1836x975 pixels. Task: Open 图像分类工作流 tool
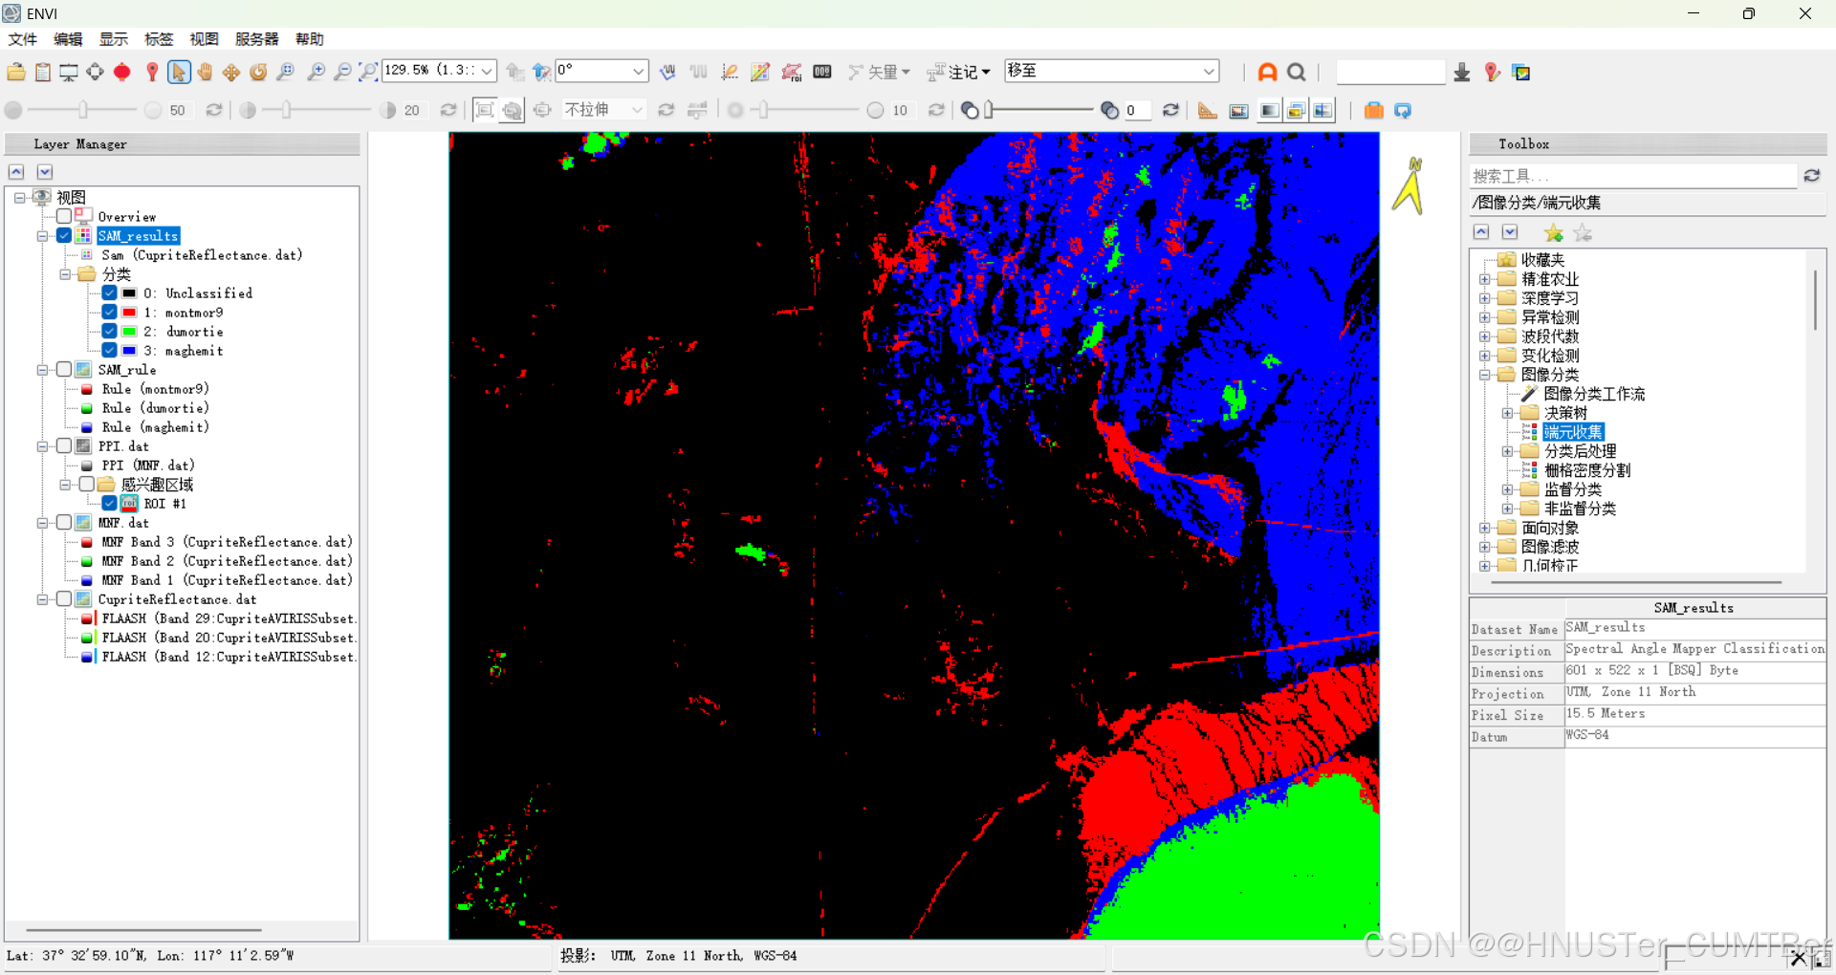pyautogui.click(x=1594, y=394)
